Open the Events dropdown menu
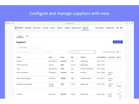 [53, 28]
